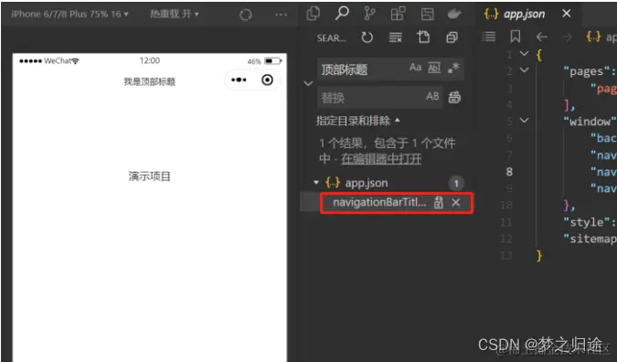Image resolution: width=617 pixels, height=362 pixels.
Task: Open mini program capsule menu dots
Action: pyautogui.click(x=239, y=80)
